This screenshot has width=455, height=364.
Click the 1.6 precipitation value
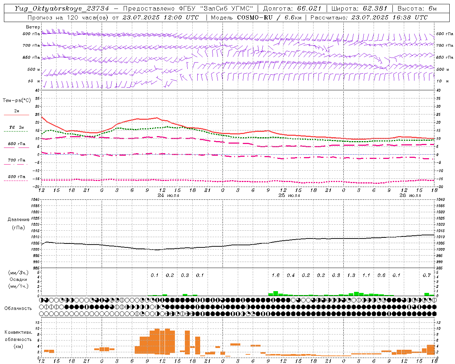[275, 275]
